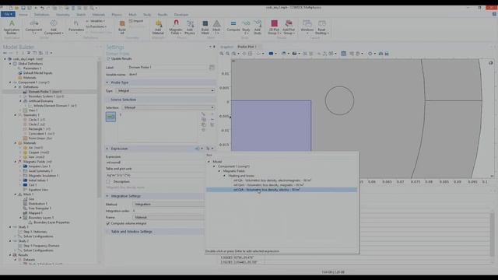Click the Reset Desktop ribbon button

(321, 27)
